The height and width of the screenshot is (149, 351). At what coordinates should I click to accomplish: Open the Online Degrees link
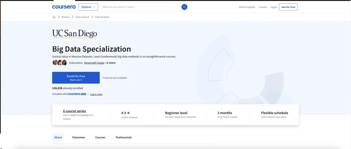click(247, 7)
